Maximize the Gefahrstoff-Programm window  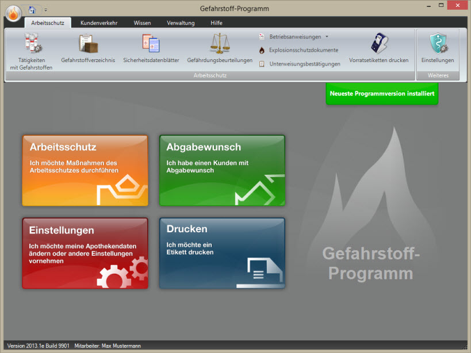tap(441, 5)
